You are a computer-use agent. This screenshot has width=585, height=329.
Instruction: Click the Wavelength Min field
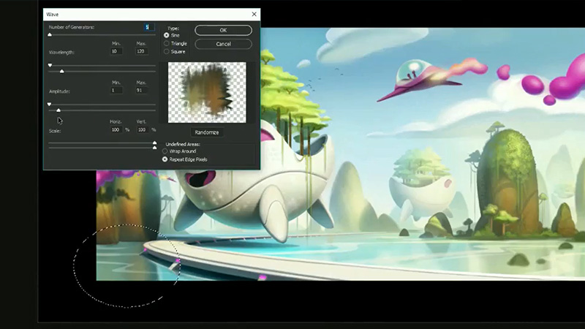116,51
